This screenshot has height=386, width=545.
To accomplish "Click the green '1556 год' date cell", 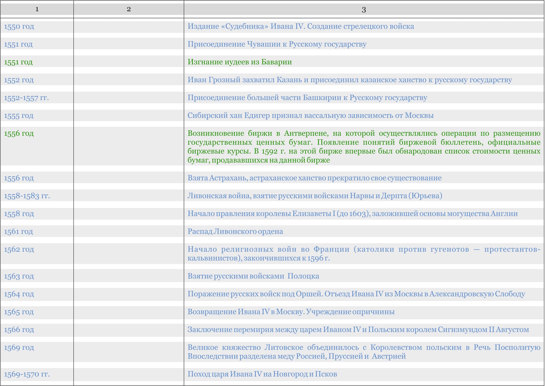I will tap(19, 134).
